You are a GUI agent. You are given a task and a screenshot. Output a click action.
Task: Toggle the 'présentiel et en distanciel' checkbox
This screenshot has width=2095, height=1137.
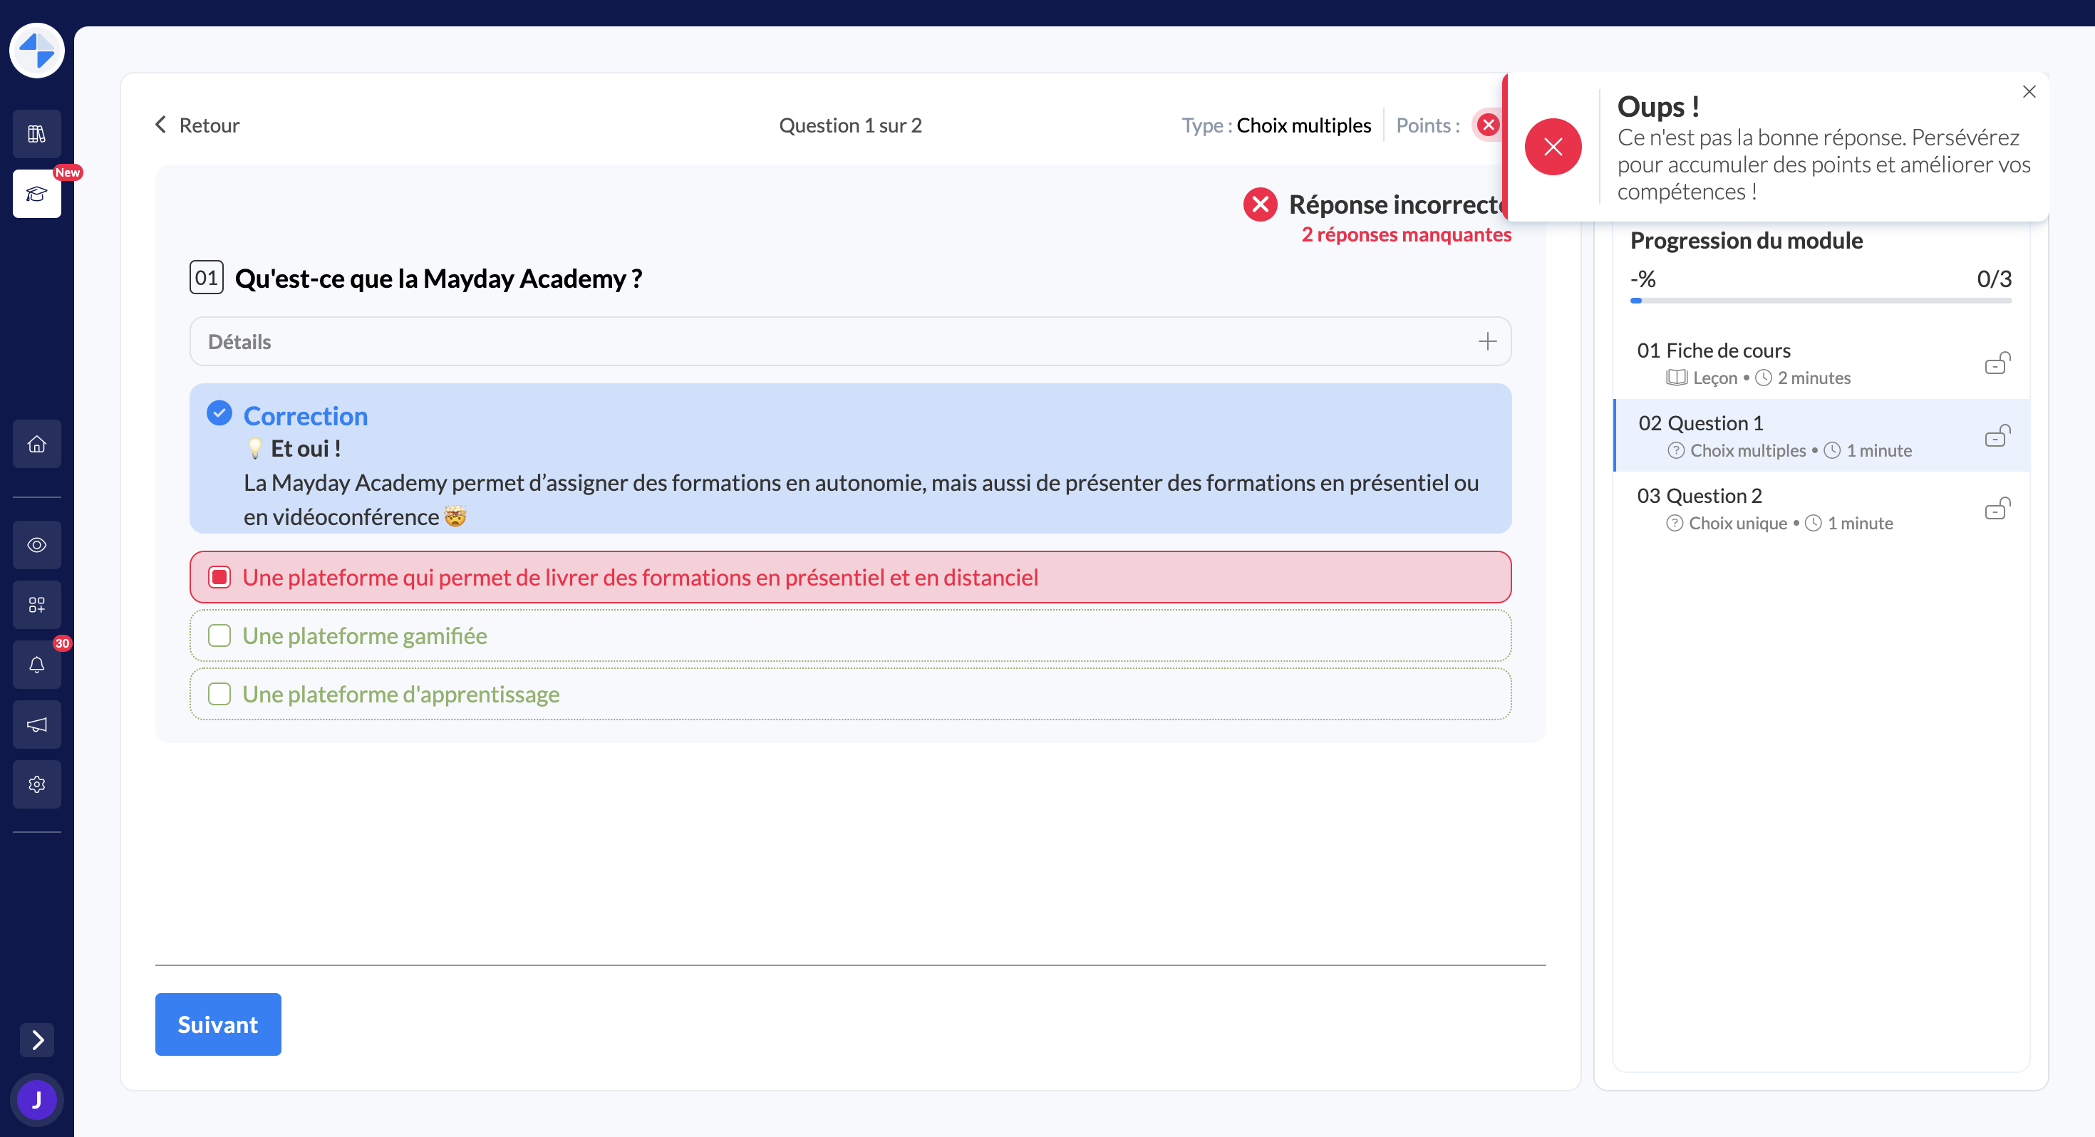[219, 578]
